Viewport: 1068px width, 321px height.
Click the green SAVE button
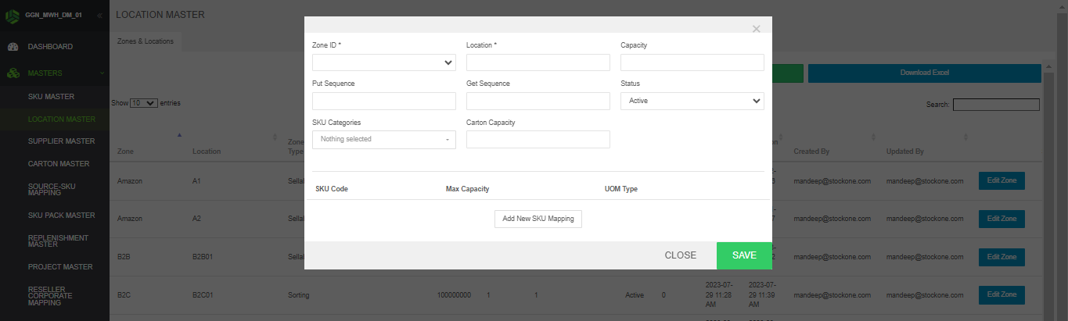pyautogui.click(x=744, y=255)
